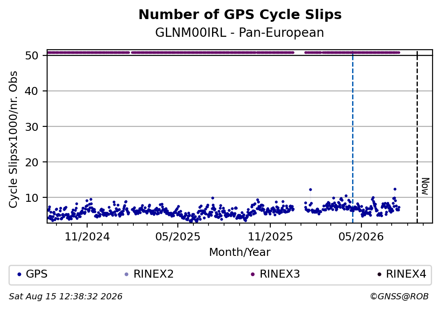441x310 pixels.
Task: Click the blue dashed vertical marker line
Action: coord(353,137)
